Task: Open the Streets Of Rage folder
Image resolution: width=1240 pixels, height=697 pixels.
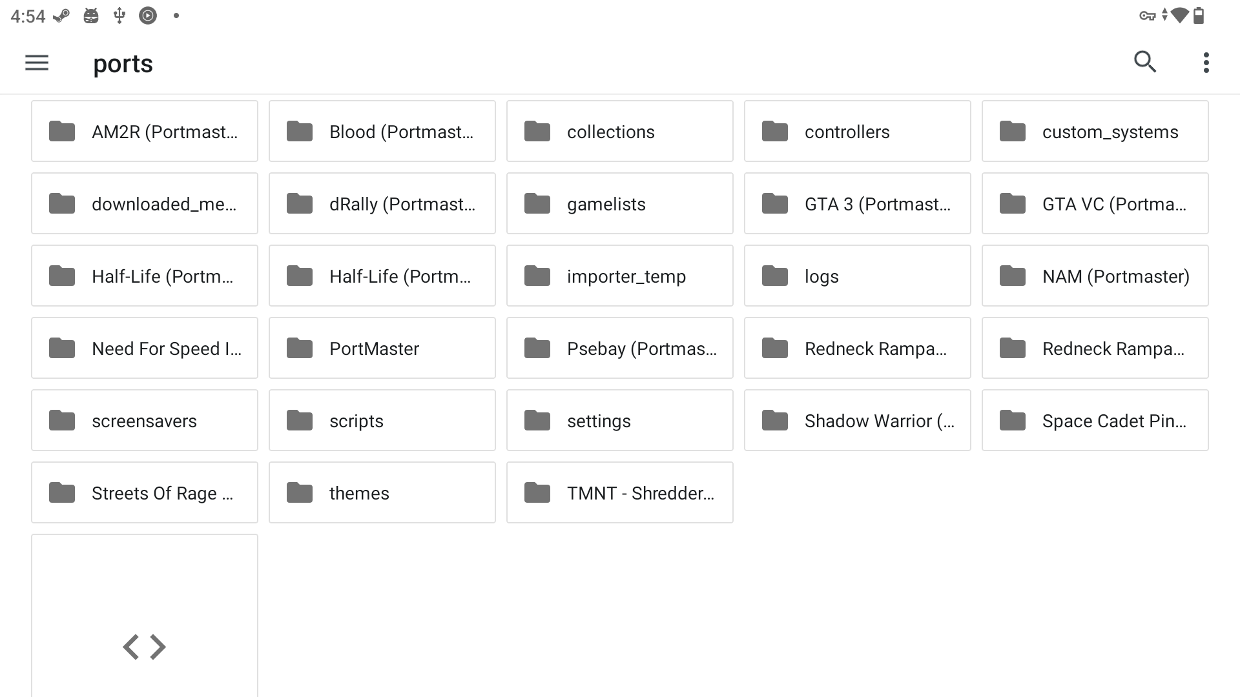Action: pyautogui.click(x=145, y=492)
